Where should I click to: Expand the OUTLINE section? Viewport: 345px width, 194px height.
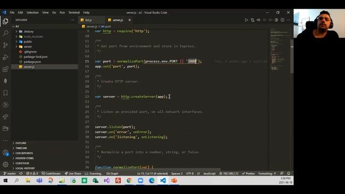(x=45, y=143)
